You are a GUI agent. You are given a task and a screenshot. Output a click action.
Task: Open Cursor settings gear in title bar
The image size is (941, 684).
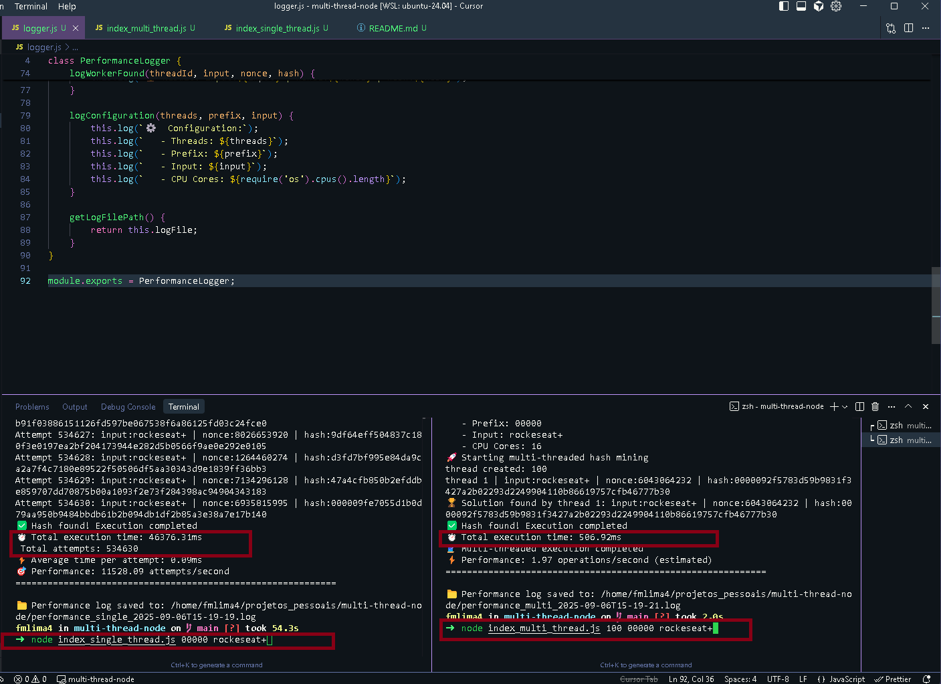click(836, 6)
